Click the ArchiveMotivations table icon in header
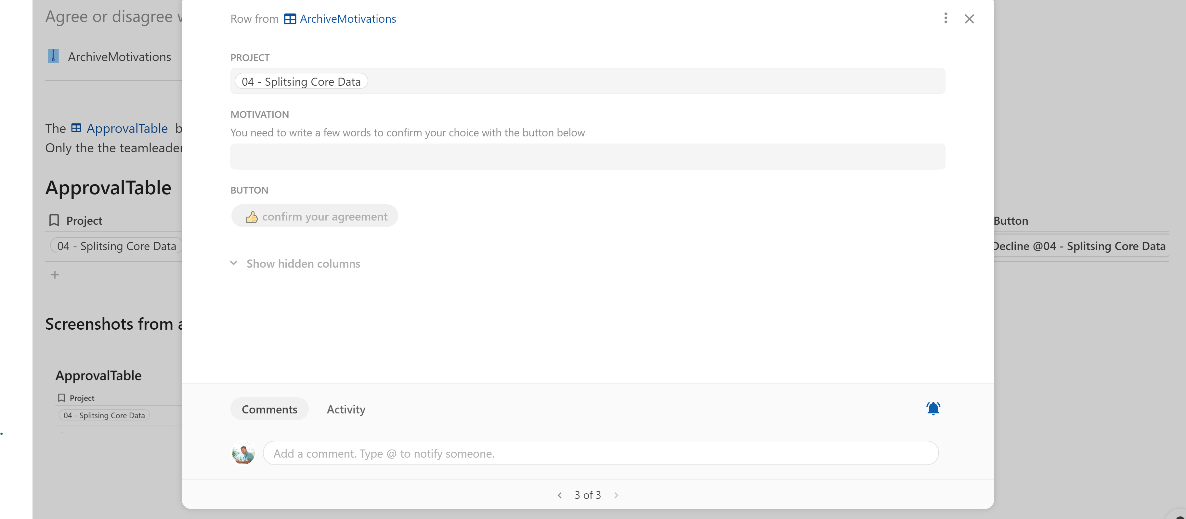 290,19
